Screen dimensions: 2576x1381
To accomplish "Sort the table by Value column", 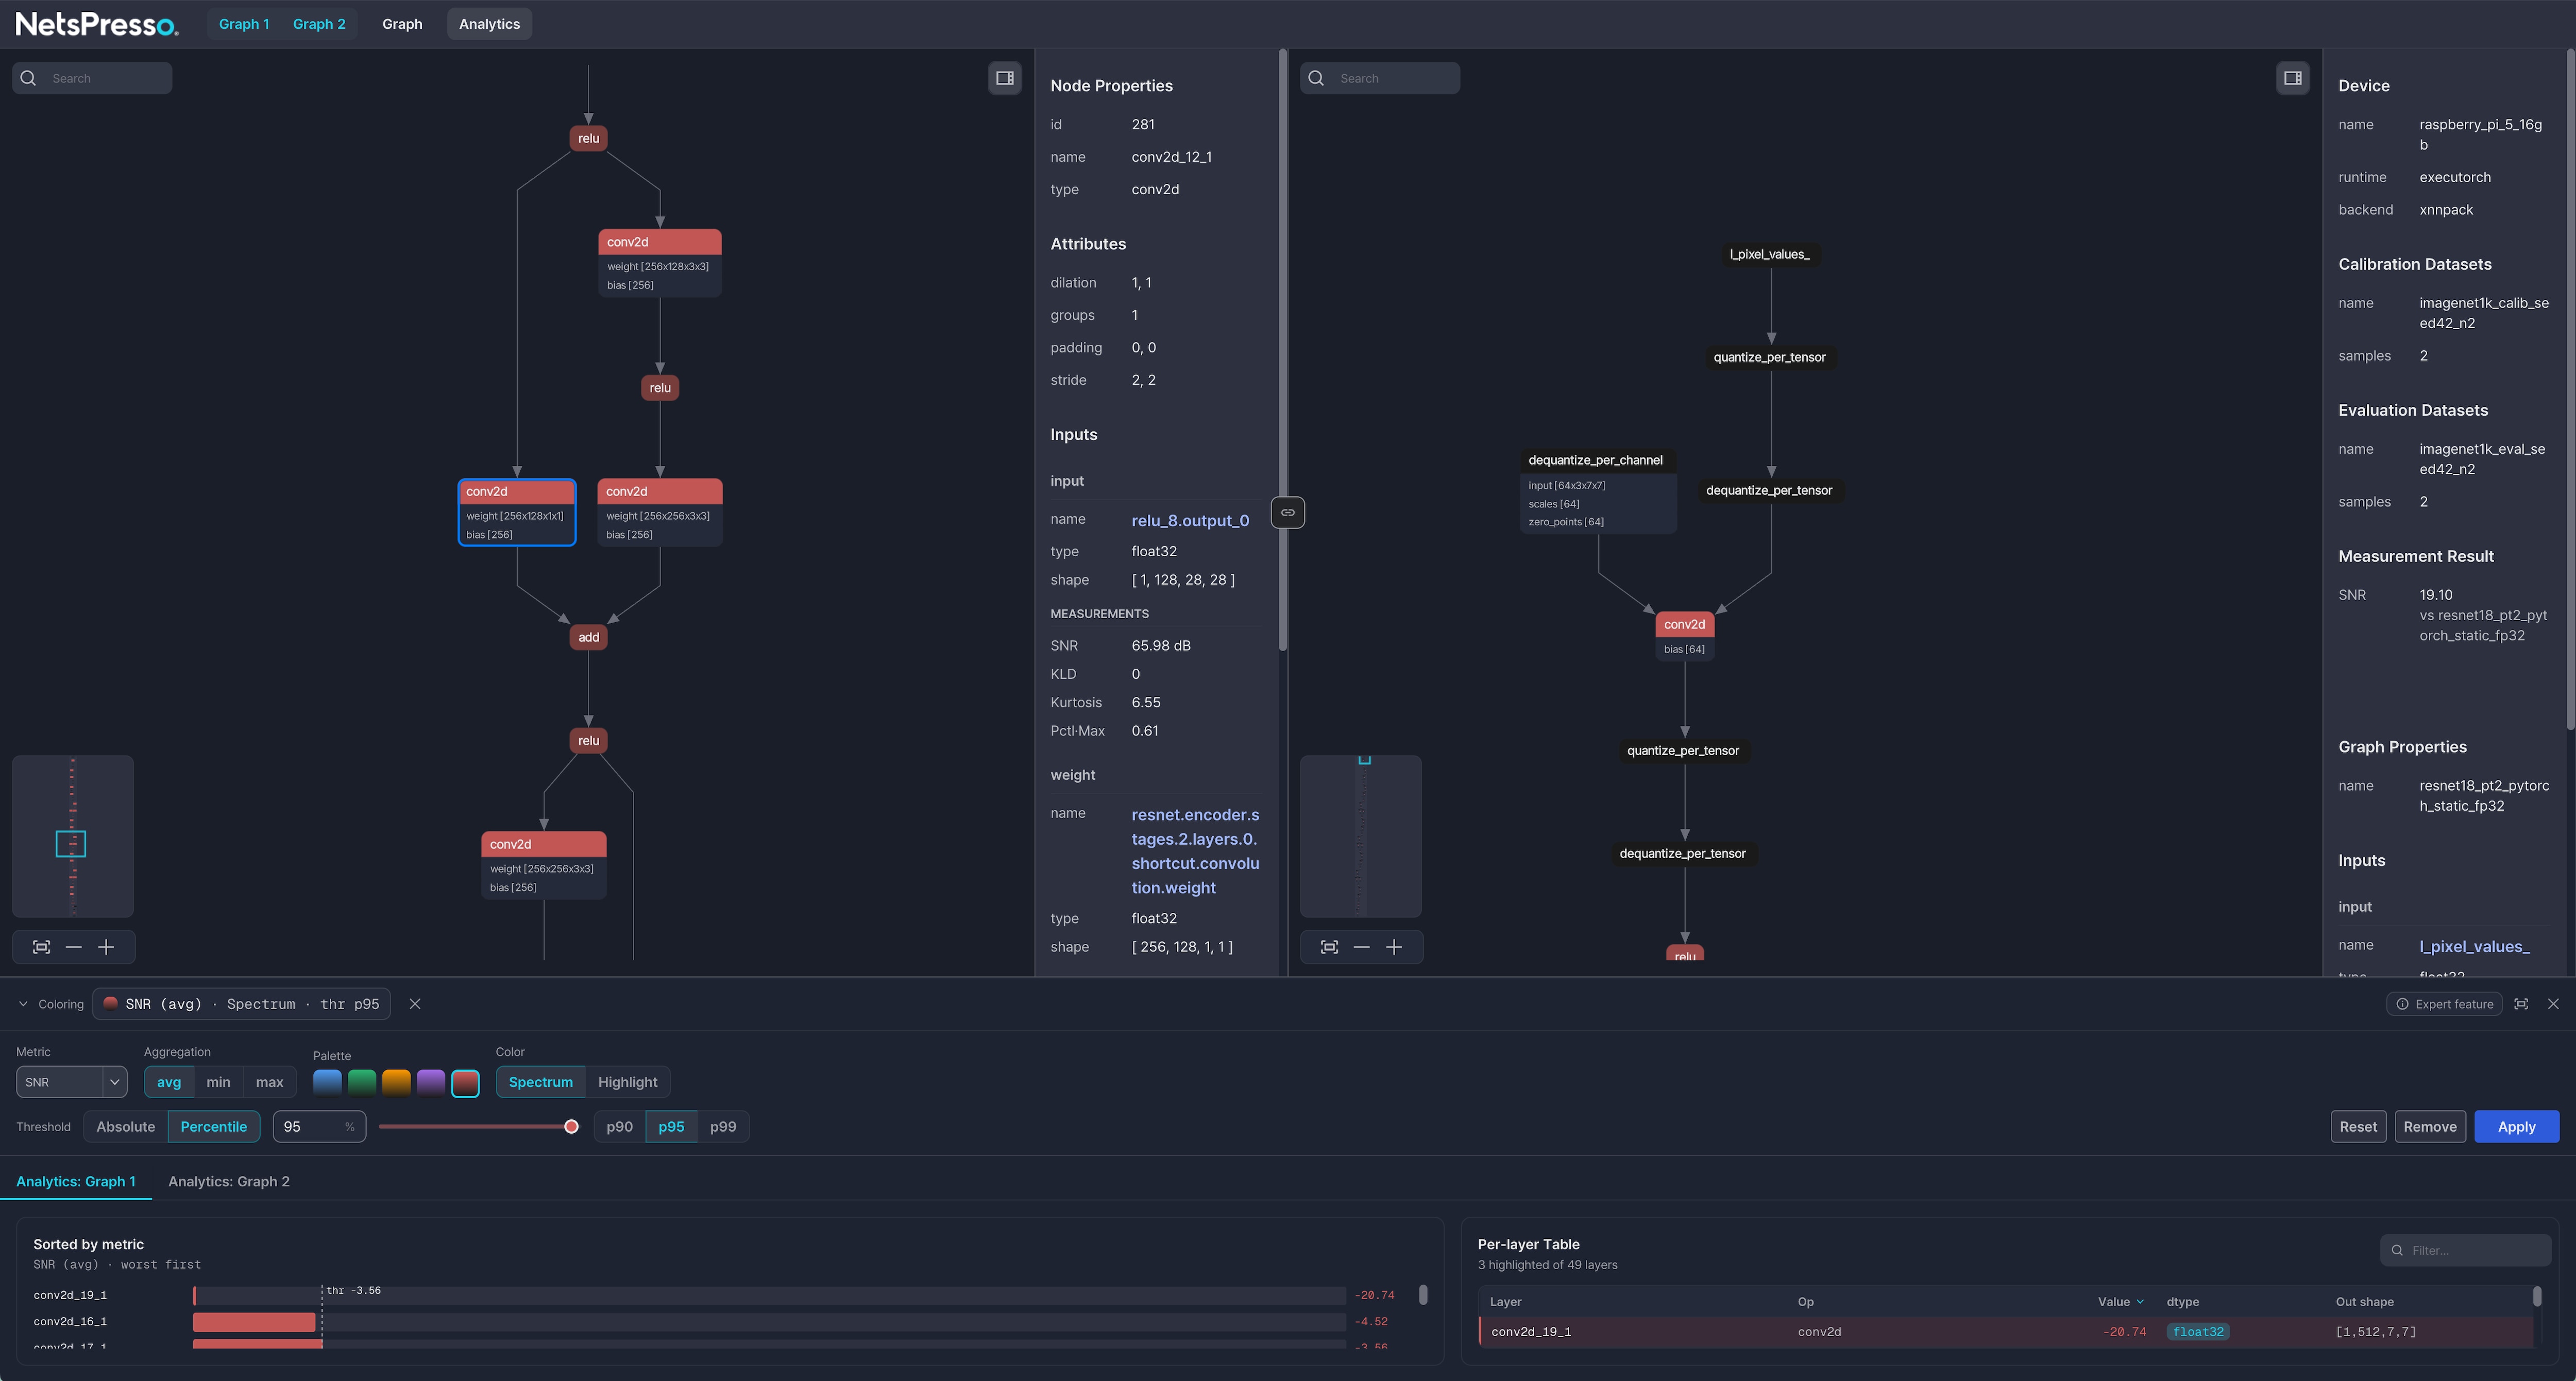I will [x=2120, y=1302].
